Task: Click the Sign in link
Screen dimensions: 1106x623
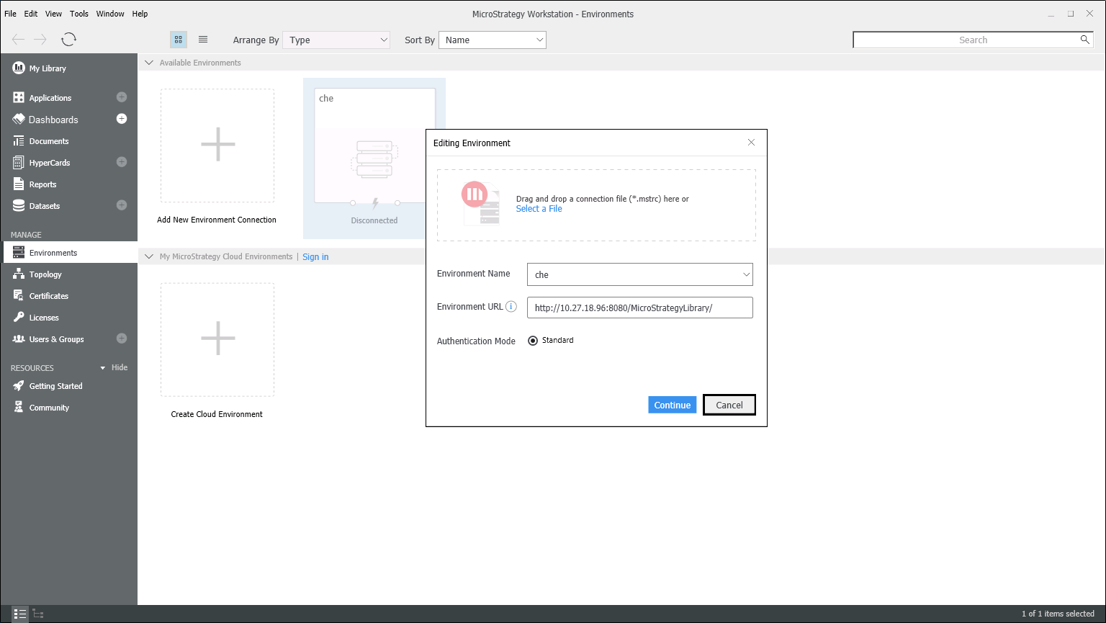Action: (x=315, y=257)
